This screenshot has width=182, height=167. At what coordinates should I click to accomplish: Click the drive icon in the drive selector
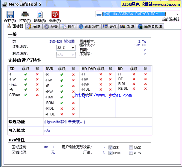(x=99, y=14)
